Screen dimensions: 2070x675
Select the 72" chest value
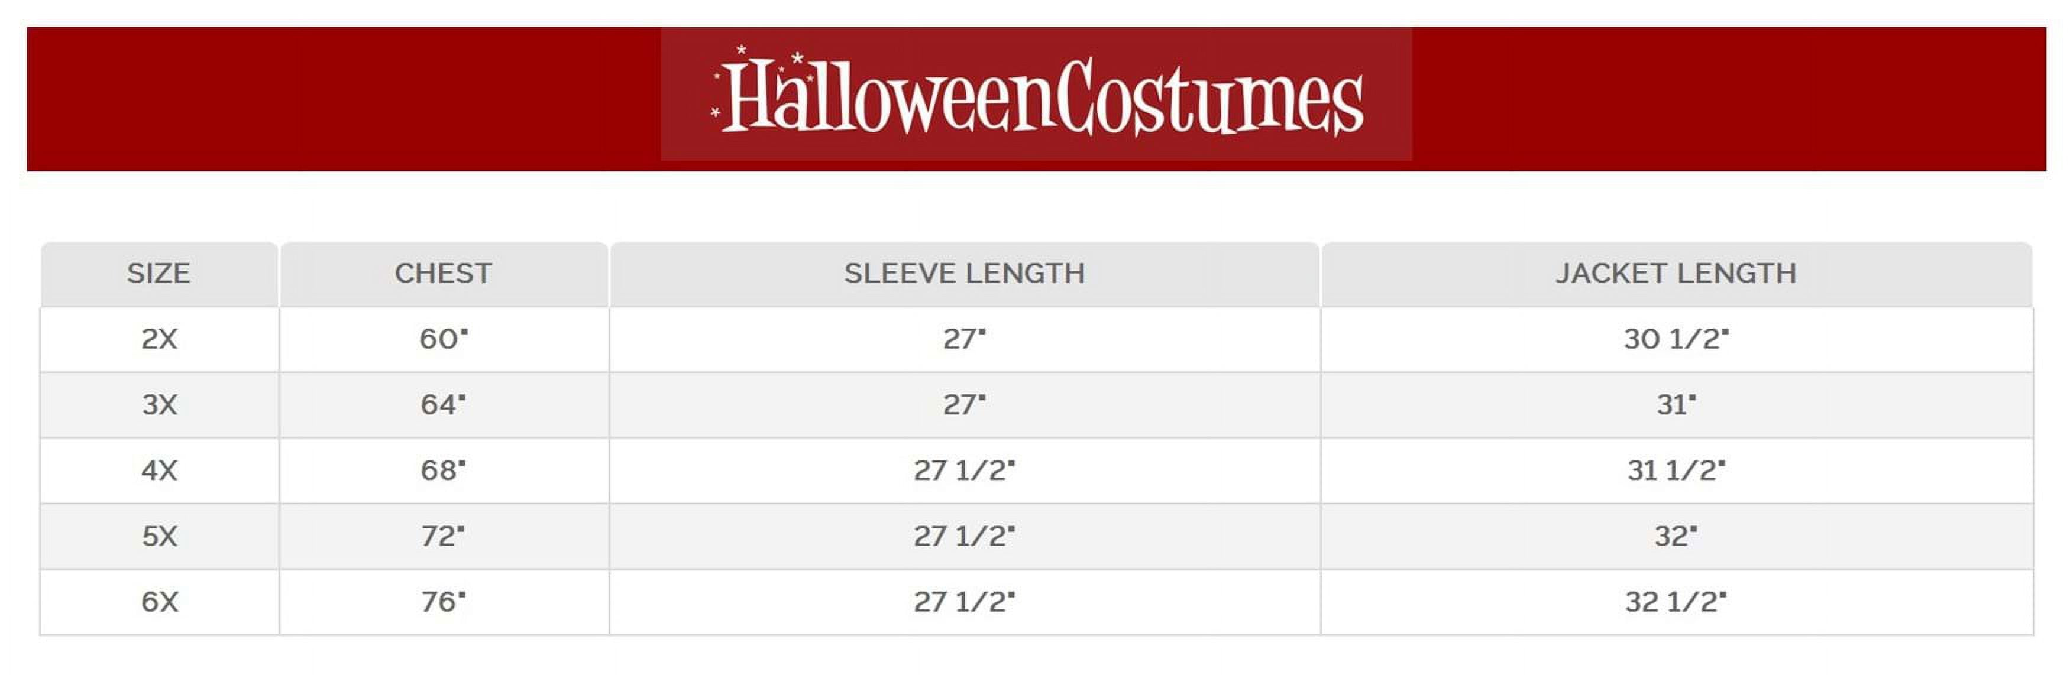pos(444,537)
